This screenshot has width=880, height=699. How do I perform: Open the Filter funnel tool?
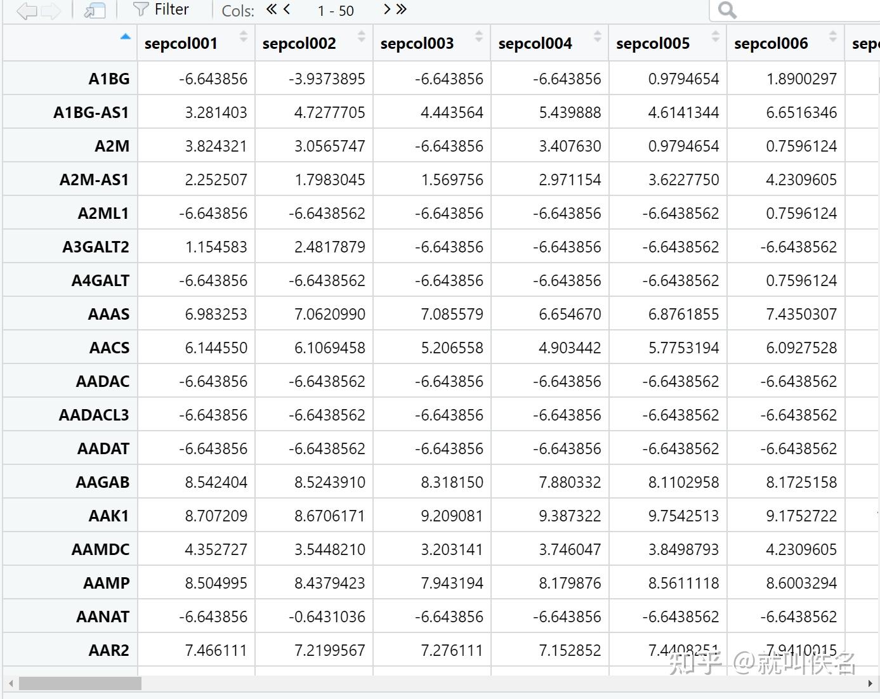[x=161, y=10]
